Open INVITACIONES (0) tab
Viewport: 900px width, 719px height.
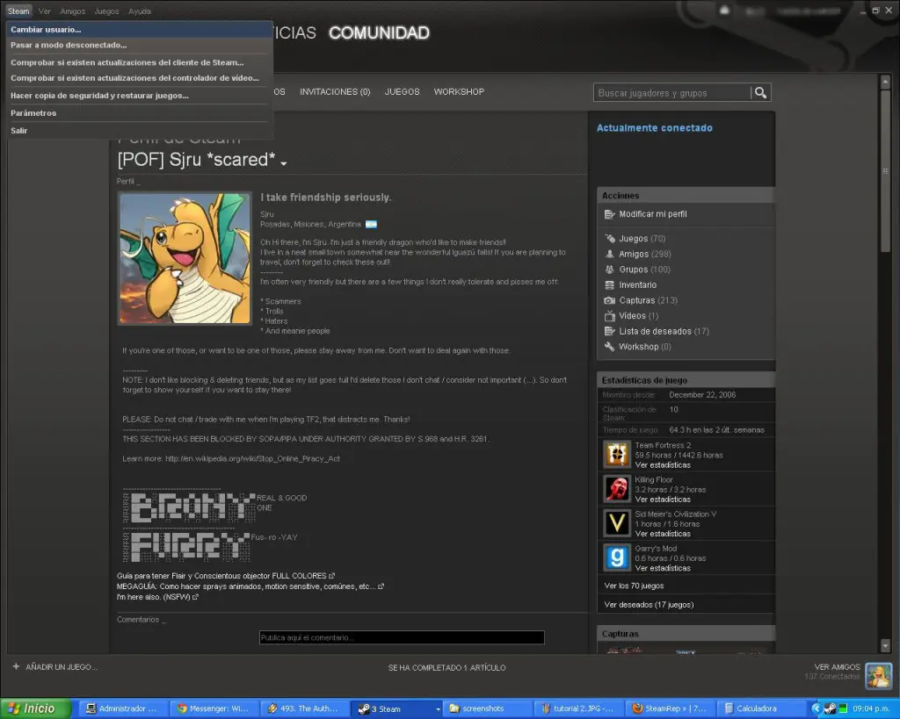335,91
